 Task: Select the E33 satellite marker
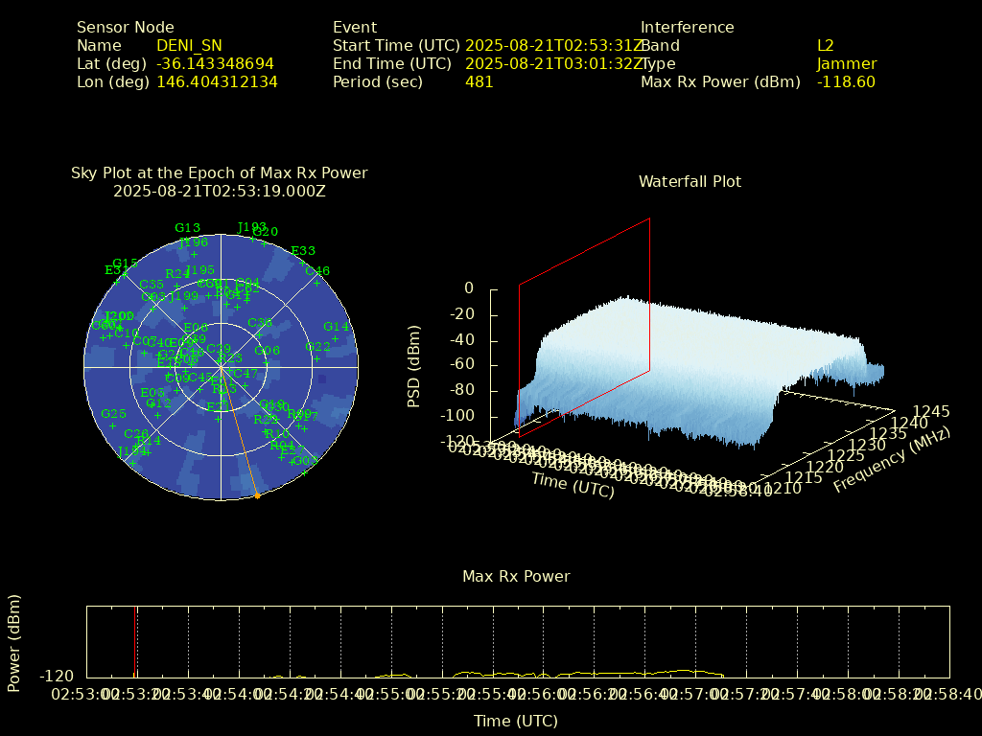coord(303,251)
